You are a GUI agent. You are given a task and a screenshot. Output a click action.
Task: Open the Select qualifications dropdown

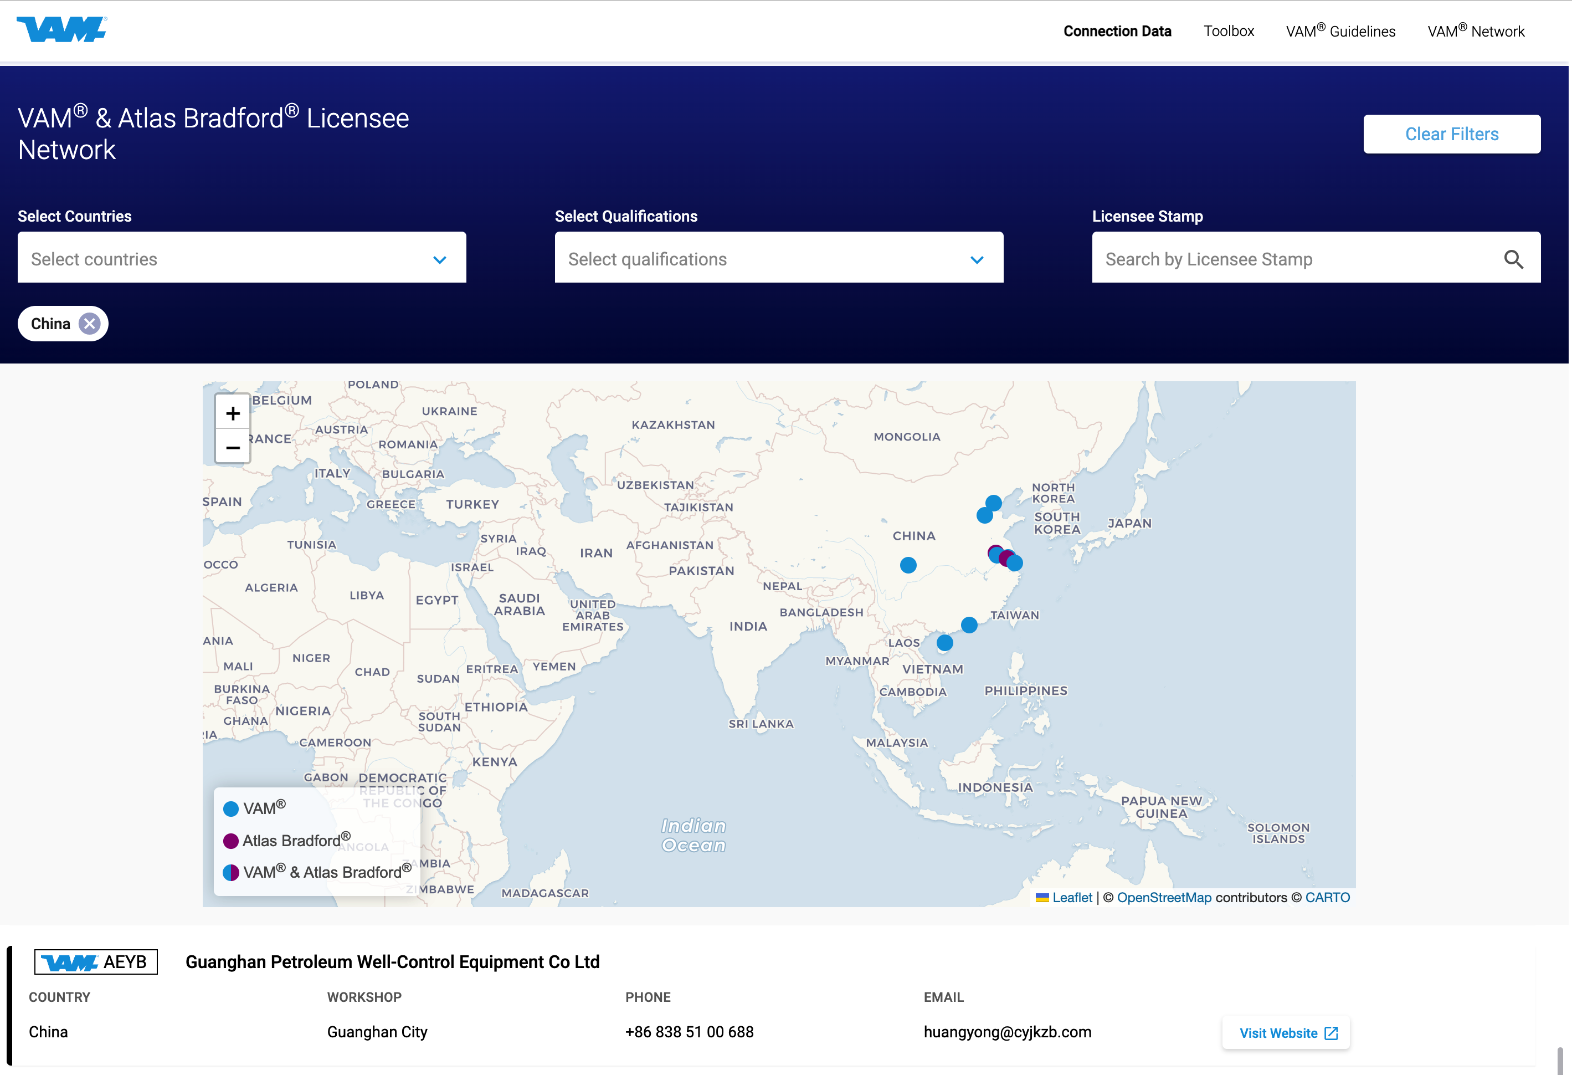pos(779,258)
